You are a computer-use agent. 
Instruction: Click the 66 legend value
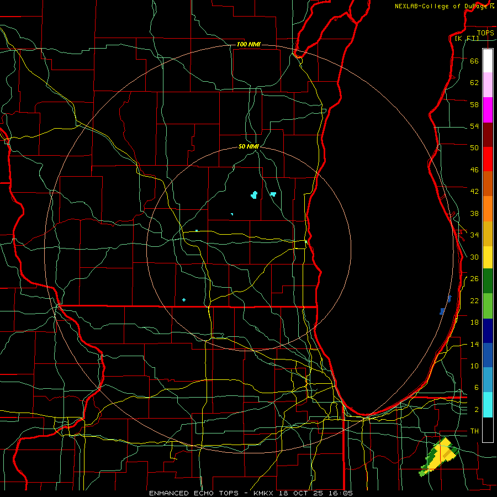[474, 61]
